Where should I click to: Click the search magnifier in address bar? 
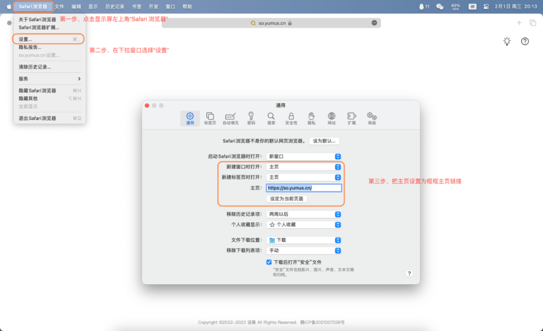(253, 23)
